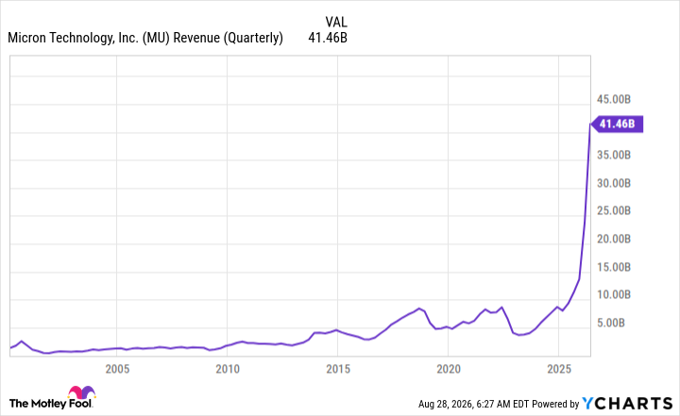Click the 30.00B y-axis label

614,183
